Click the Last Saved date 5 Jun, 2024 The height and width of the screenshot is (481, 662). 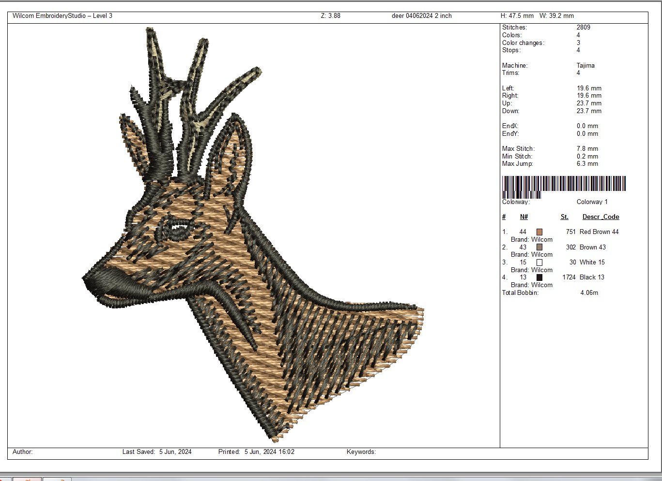[x=175, y=452]
